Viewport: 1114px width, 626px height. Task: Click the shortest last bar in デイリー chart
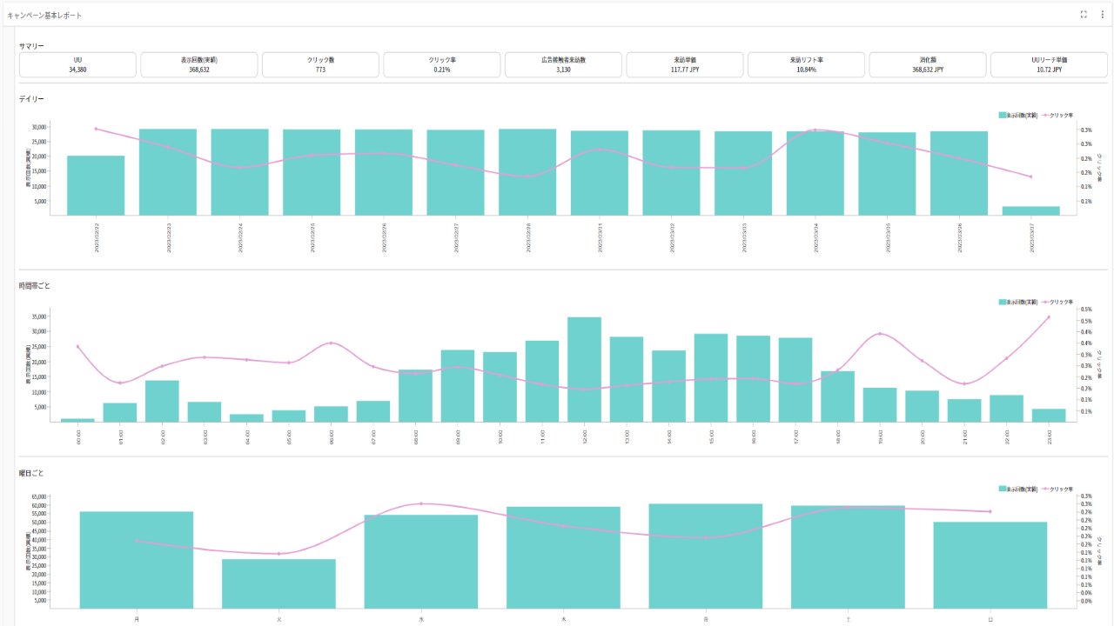pyautogui.click(x=1031, y=210)
